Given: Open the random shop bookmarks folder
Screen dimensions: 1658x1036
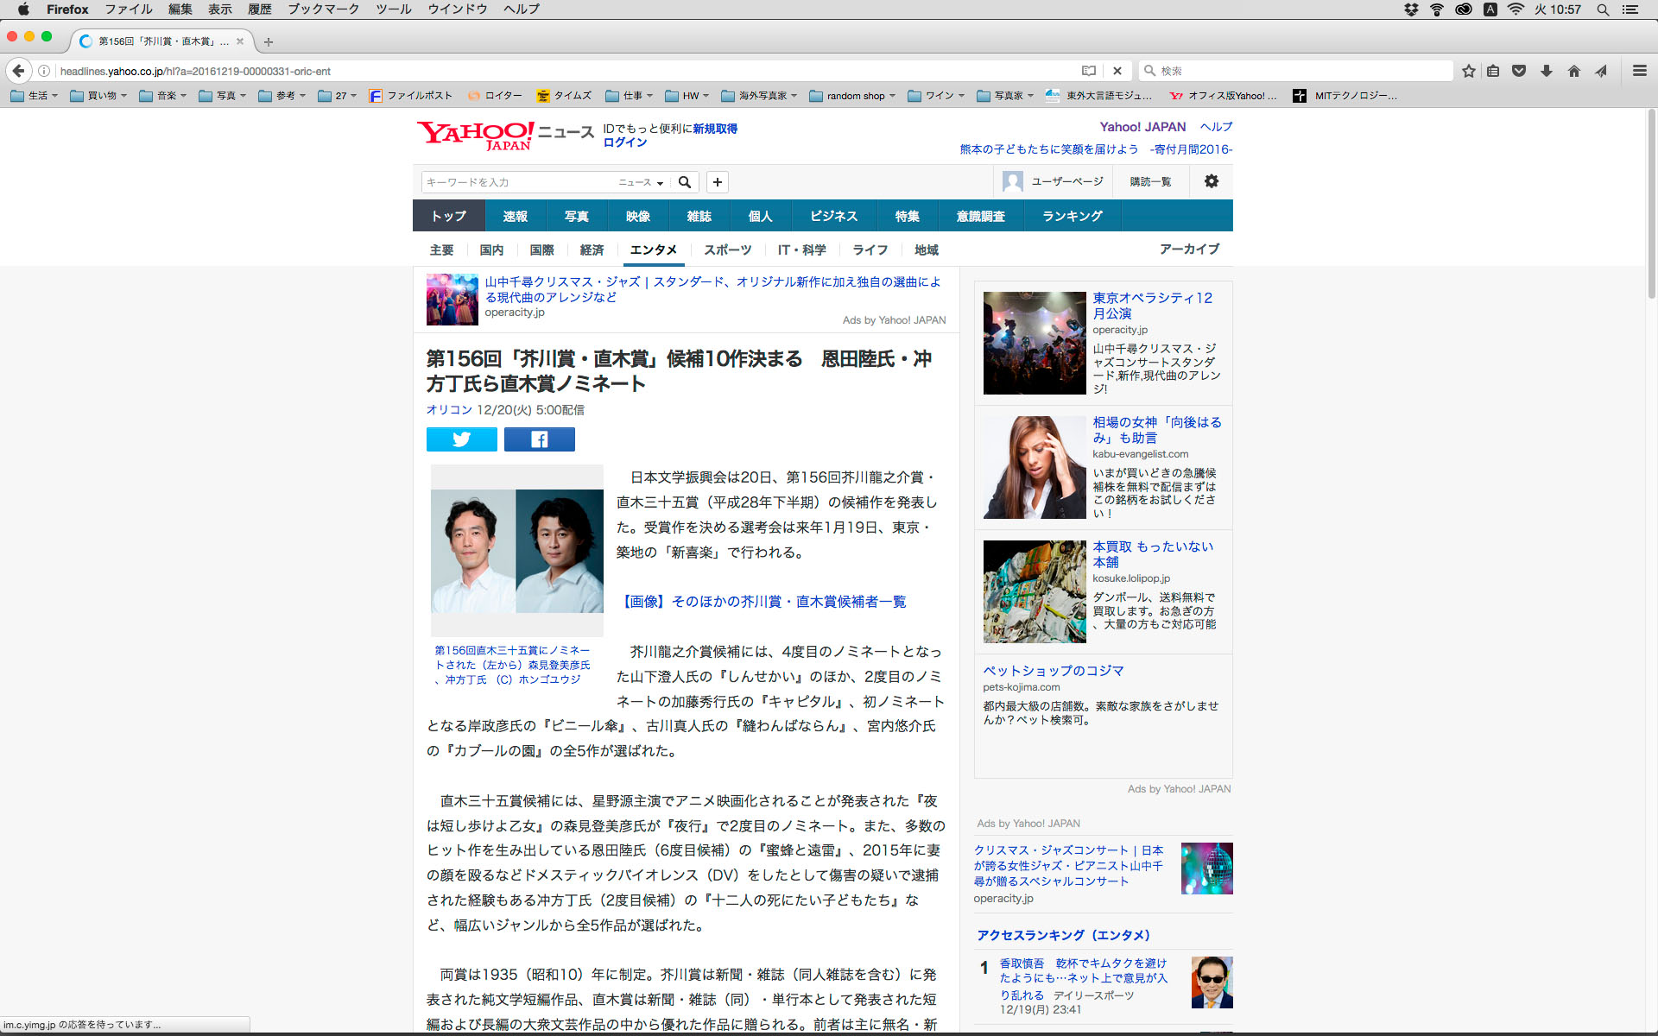Looking at the screenshot, I should (x=851, y=96).
